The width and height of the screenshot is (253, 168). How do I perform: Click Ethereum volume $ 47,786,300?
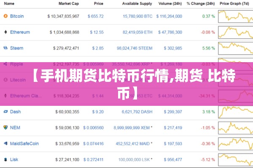(170, 32)
